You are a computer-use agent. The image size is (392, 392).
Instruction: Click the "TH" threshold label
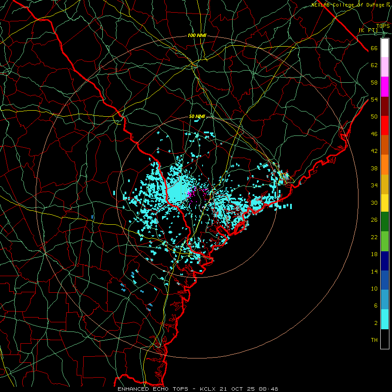click(374, 340)
